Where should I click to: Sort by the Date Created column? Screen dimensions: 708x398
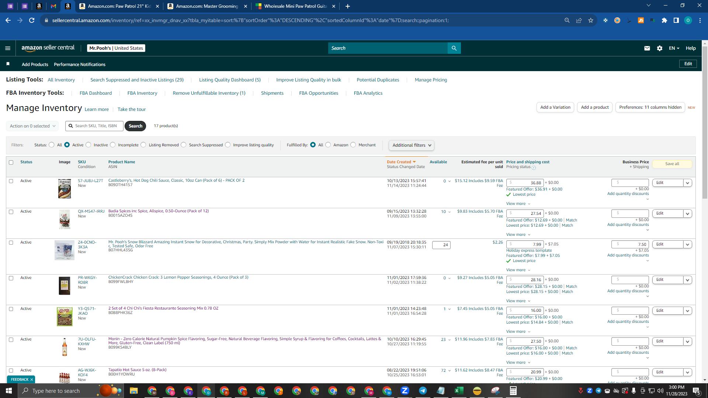tap(401, 162)
